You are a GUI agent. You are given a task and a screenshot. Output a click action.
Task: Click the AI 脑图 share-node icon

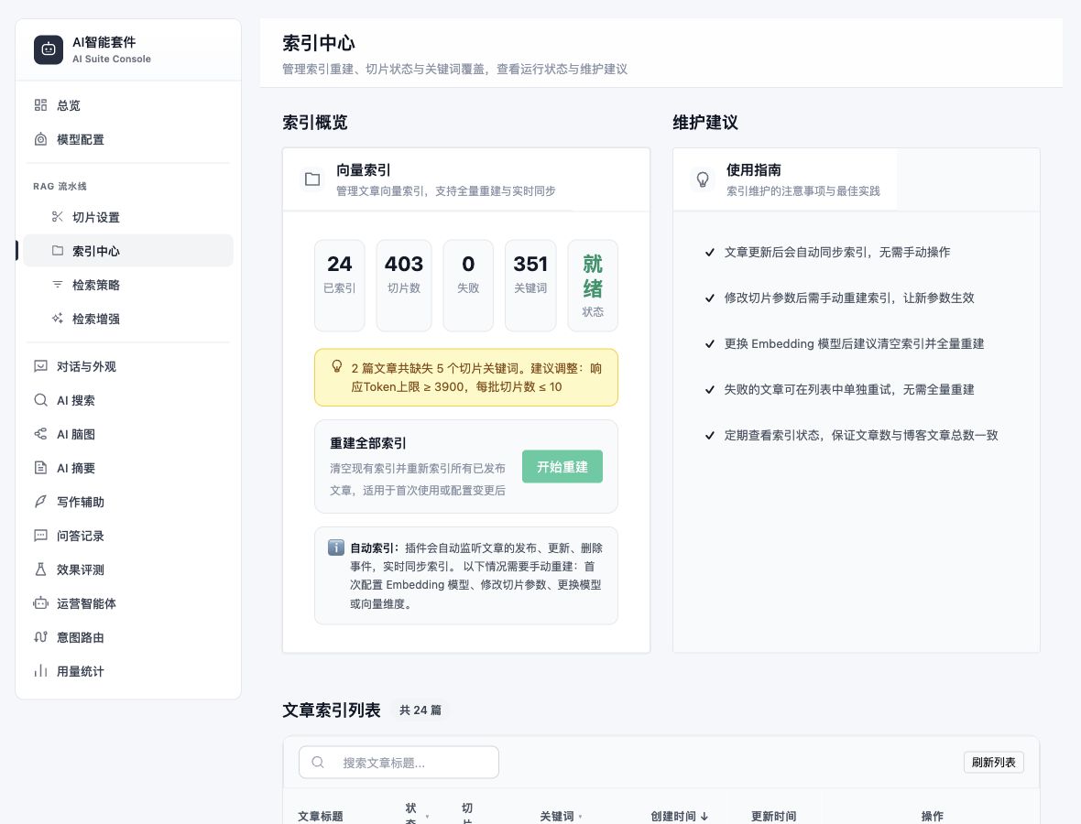(x=40, y=434)
